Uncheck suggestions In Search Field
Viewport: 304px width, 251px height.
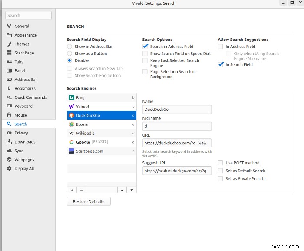[220, 64]
